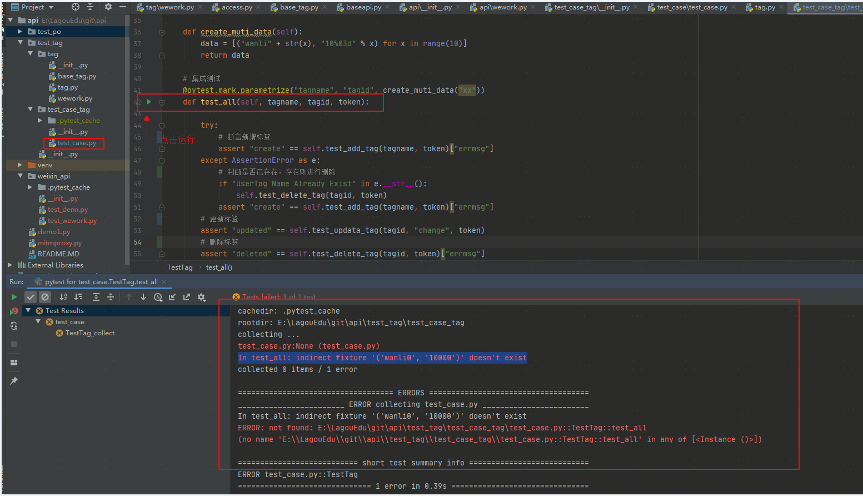The height and width of the screenshot is (496, 863).
Task: Click Rerun Failed Tests icon
Action: point(14,311)
